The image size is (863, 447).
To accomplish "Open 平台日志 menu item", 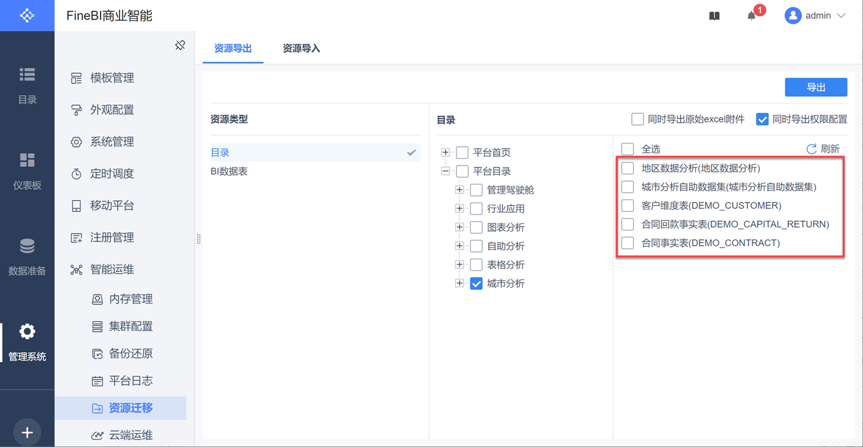I will [x=130, y=381].
